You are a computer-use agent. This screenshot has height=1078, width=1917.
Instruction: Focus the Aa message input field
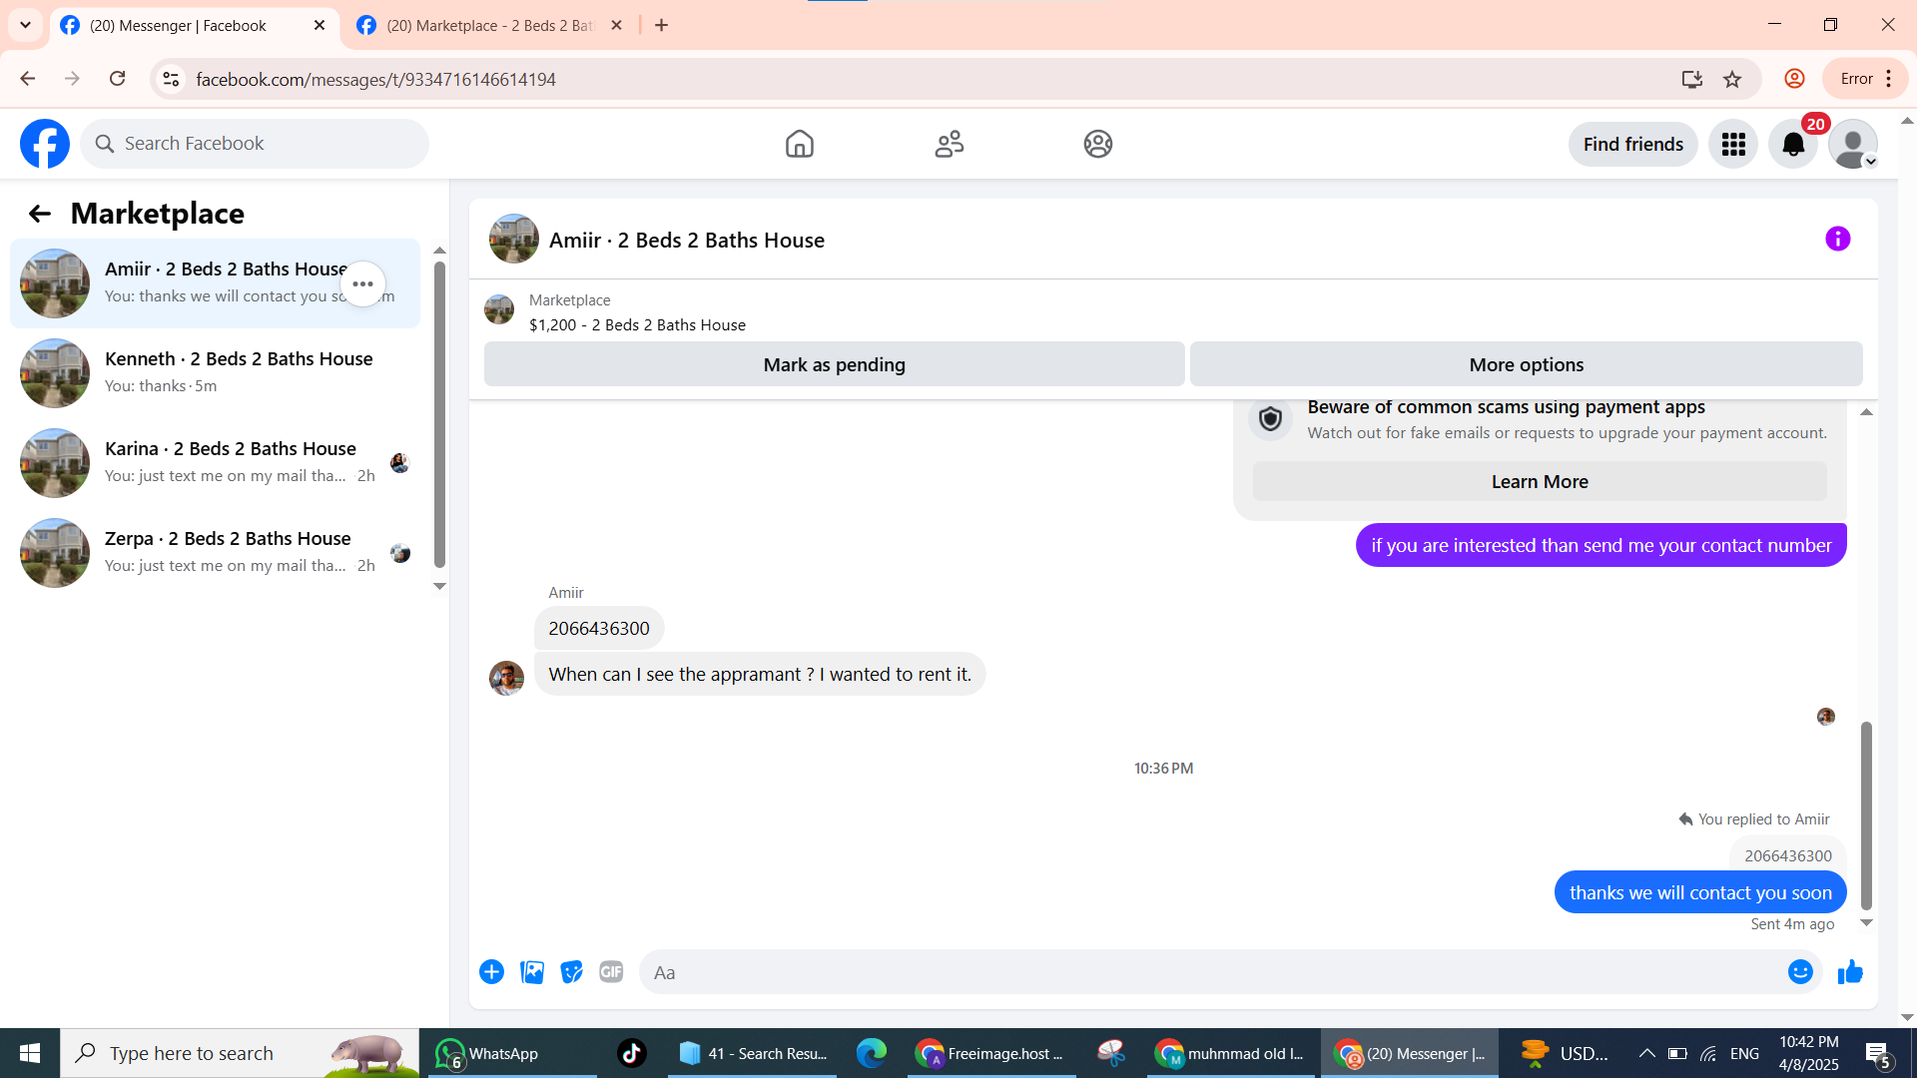(x=1198, y=972)
